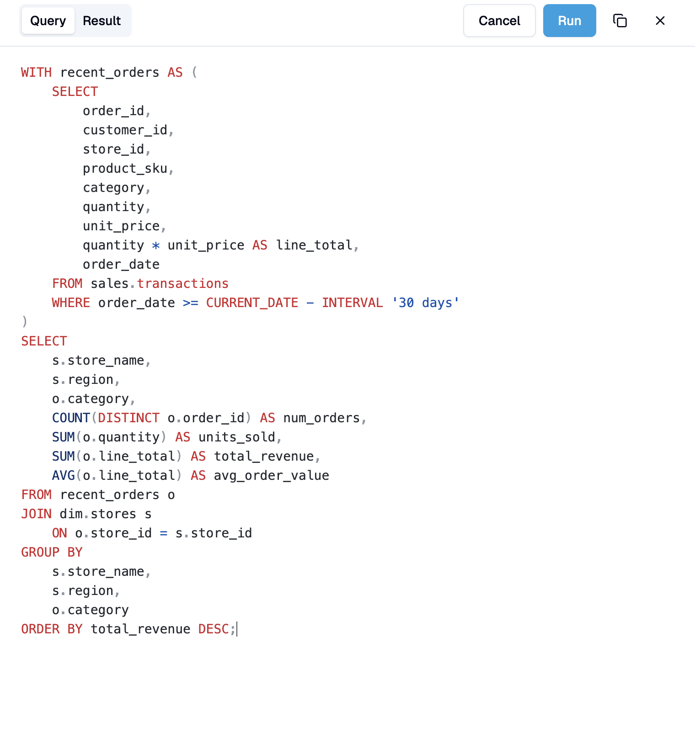Image resolution: width=695 pixels, height=733 pixels.
Task: Click the 'order_date' column line
Action: (121, 265)
